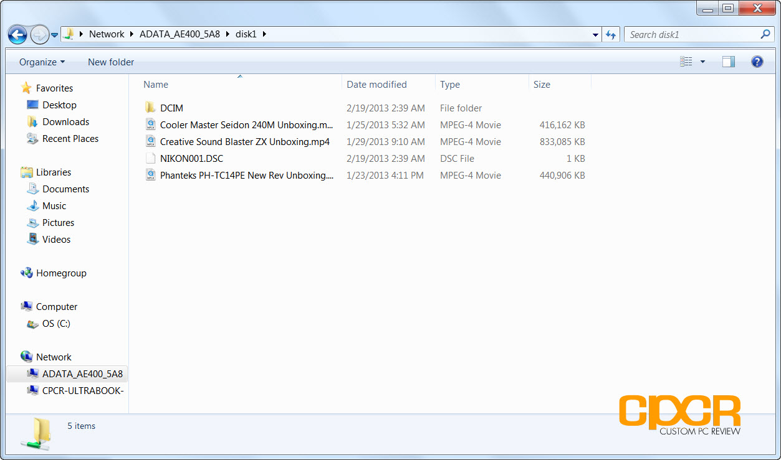The width and height of the screenshot is (781, 460).
Task: Click the Documents library icon
Action: (32, 189)
